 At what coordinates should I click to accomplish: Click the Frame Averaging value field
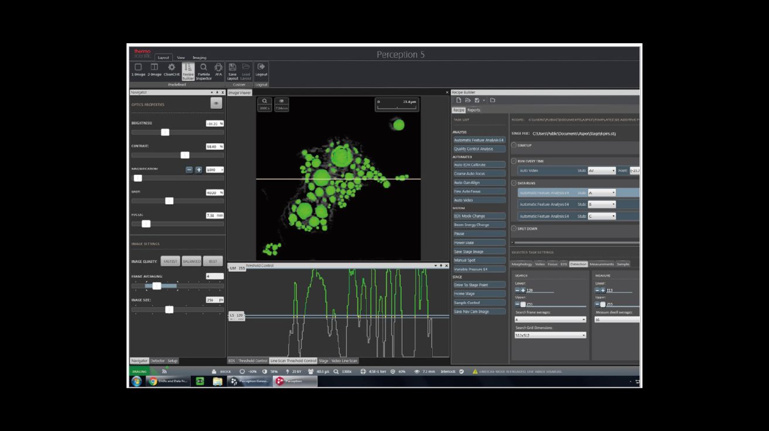pyautogui.click(x=214, y=276)
